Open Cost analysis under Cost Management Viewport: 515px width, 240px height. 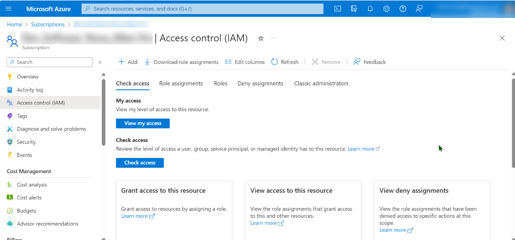click(31, 184)
